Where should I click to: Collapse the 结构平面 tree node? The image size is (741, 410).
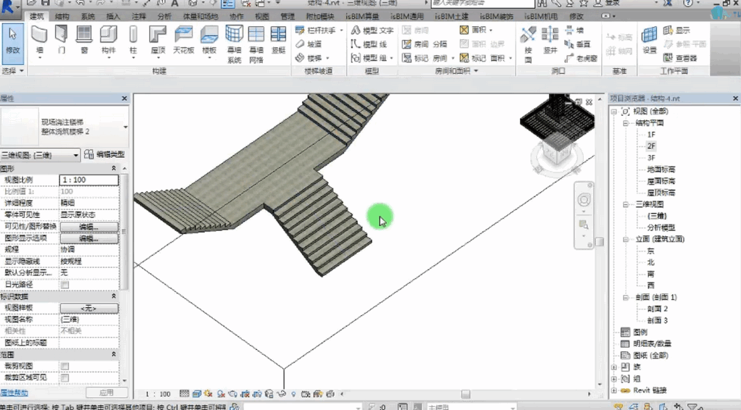click(625, 123)
